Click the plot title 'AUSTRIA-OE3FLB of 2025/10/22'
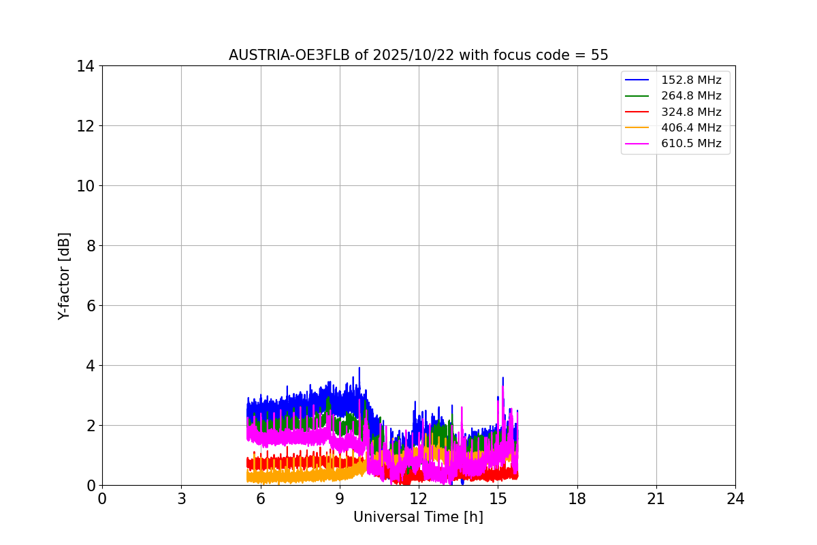This screenshot has height=545, width=817. 418,55
